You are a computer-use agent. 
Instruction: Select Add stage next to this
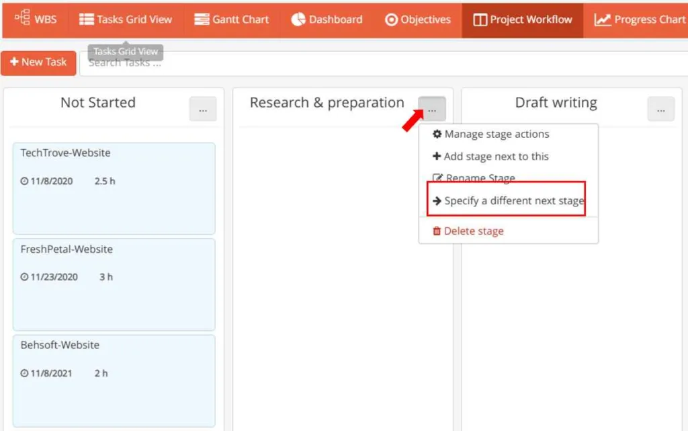[x=496, y=157]
